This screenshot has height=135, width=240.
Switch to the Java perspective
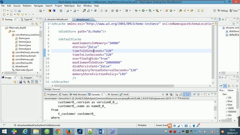(x=234, y=10)
